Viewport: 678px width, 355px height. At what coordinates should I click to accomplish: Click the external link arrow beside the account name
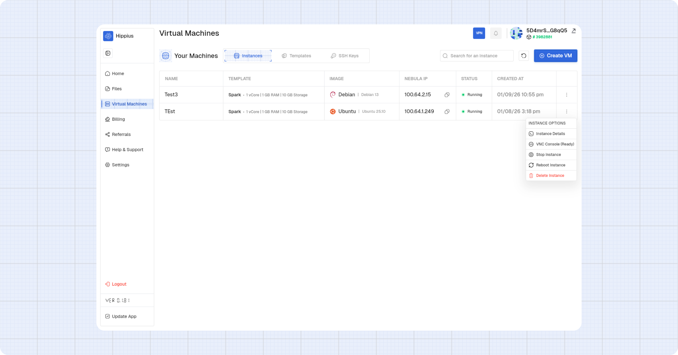[573, 31]
